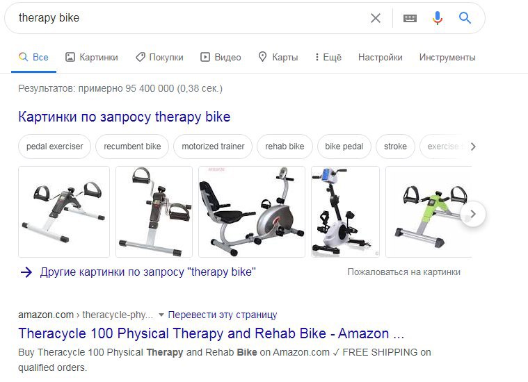Open Инструменты tools menu
The width and height of the screenshot is (528, 382).
[x=447, y=57]
